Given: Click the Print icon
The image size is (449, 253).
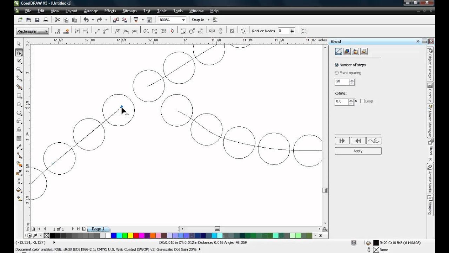Looking at the screenshot, I should 46,20.
